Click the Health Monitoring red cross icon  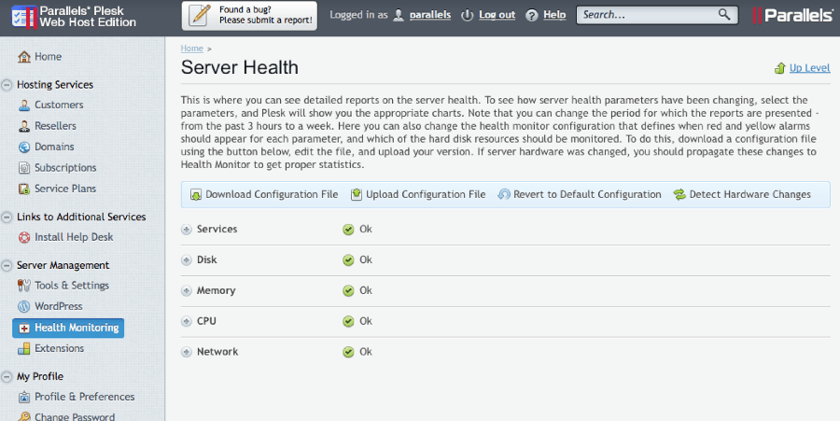(x=24, y=328)
